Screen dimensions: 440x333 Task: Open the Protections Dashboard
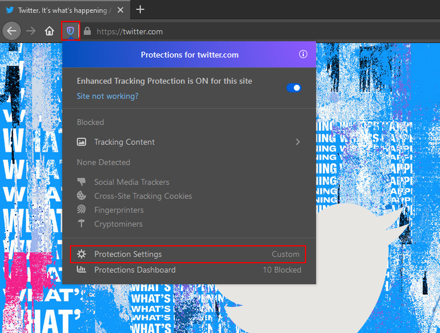[189, 270]
